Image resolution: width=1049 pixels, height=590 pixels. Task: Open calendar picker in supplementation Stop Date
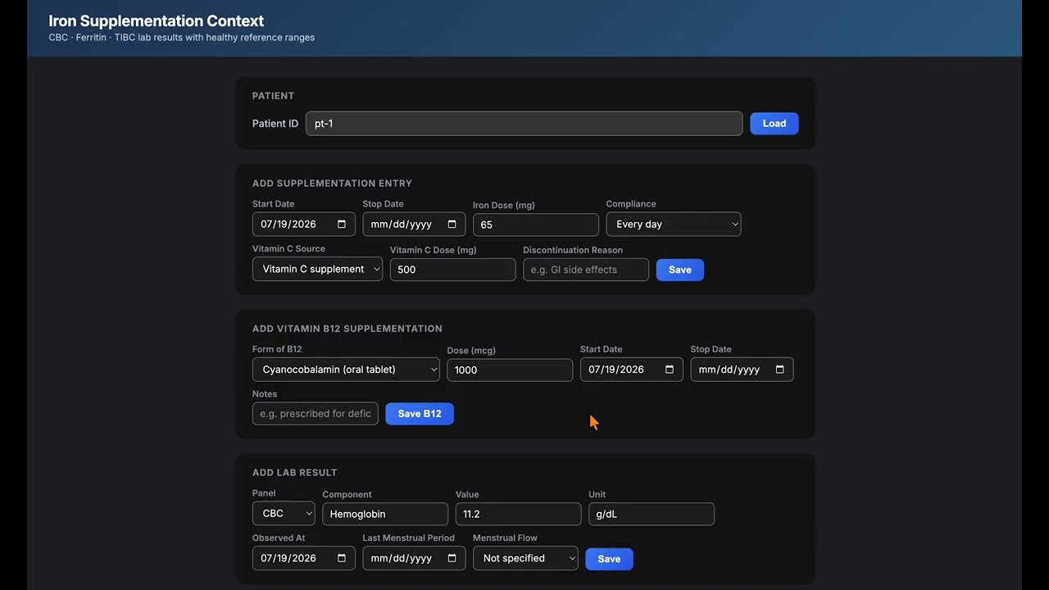(452, 225)
